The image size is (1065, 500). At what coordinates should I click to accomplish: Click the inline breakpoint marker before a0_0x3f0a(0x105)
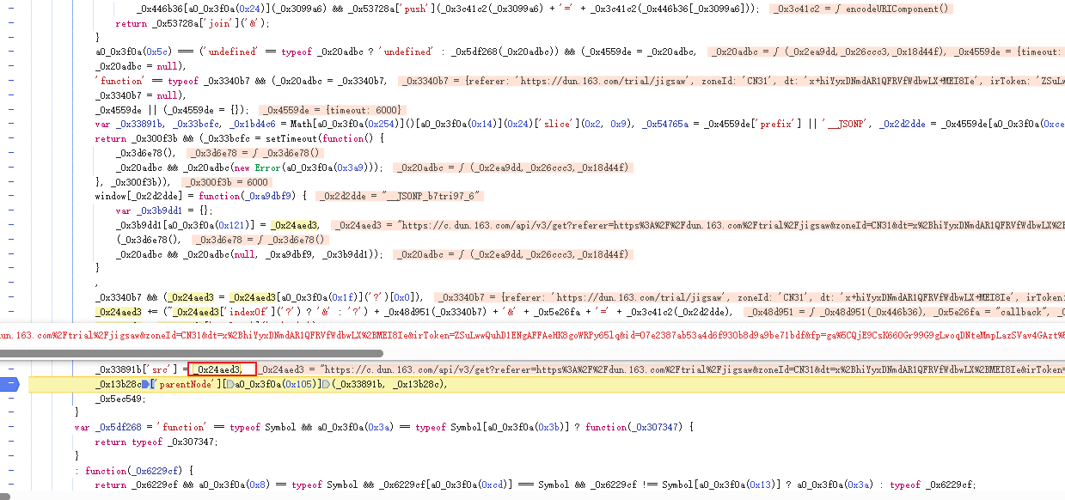[x=229, y=384]
